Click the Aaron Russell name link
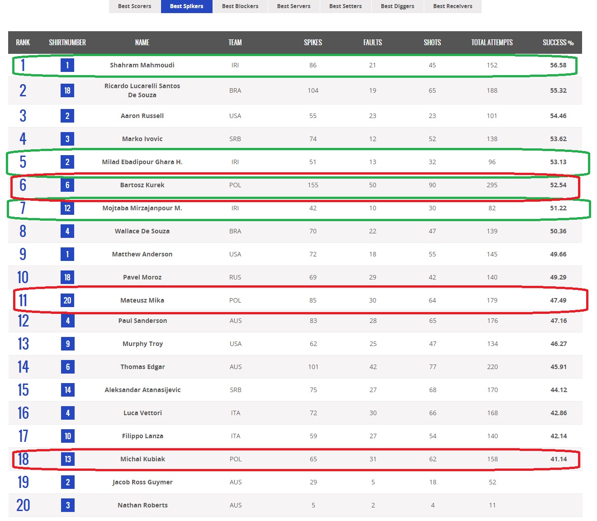Screen dimensions: 597x521 (x=142, y=116)
